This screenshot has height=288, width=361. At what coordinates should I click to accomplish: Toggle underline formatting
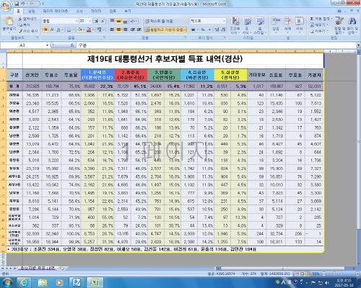click(58, 30)
